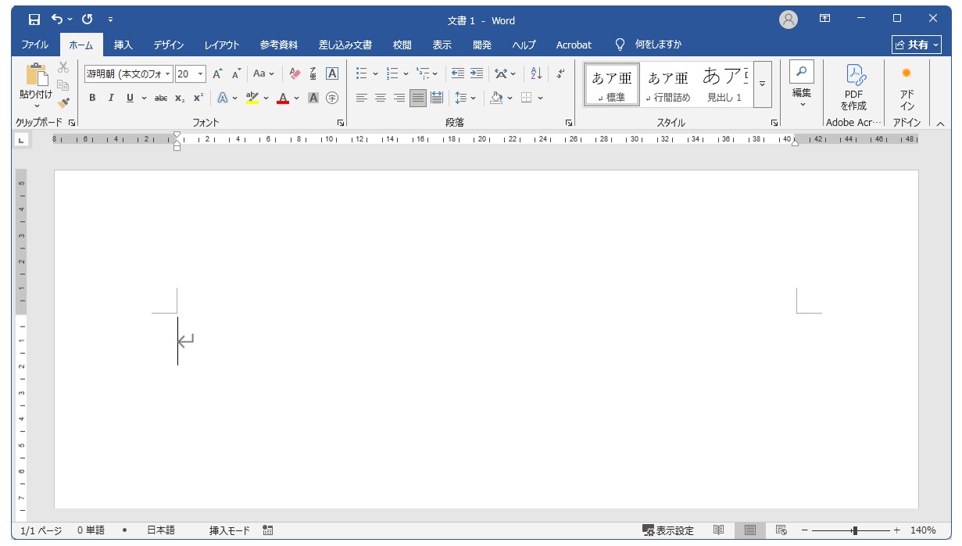This screenshot has width=962, height=546.
Task: Click the Copy icon in clipboard group
Action: 64,85
